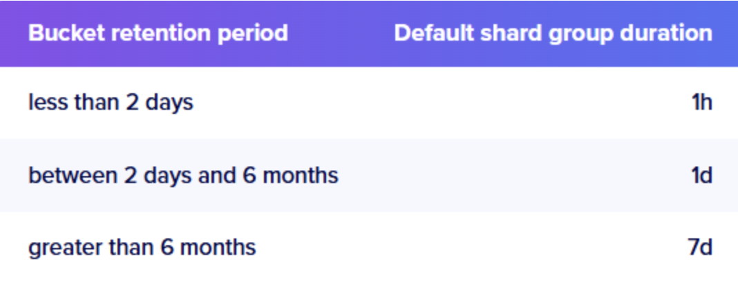Screen dimensions: 738x282
Task: Click the "Default shard group duration" column header
Action: 553,33
